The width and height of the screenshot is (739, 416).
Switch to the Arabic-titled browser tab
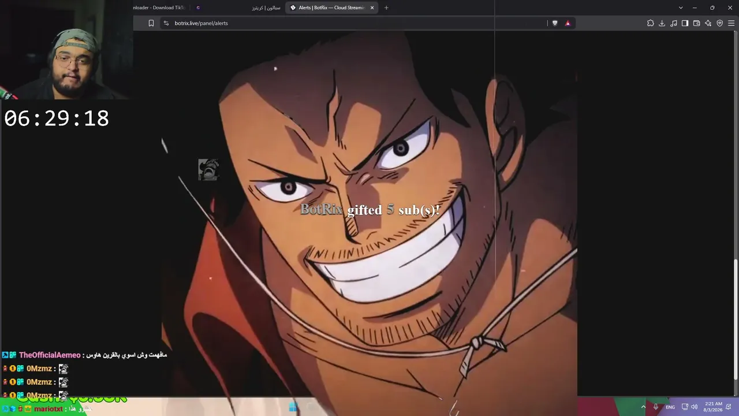pos(266,8)
